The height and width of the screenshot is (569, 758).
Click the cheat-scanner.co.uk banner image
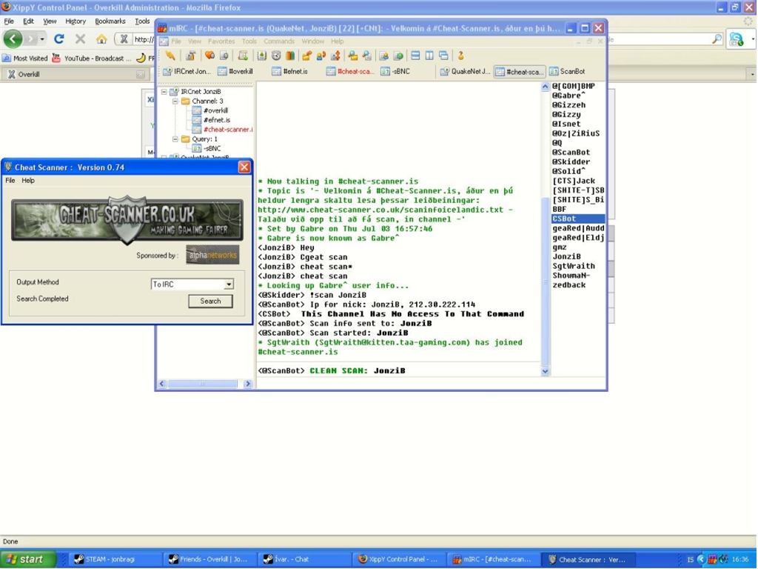(x=127, y=219)
